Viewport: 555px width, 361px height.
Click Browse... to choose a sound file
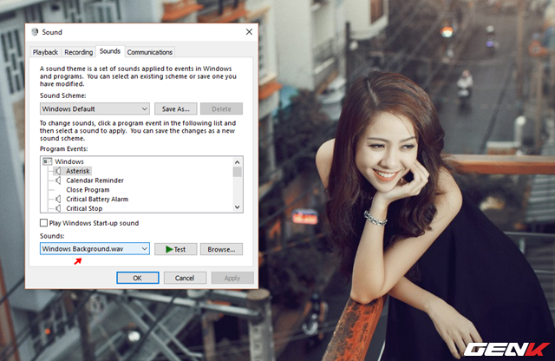(x=222, y=249)
